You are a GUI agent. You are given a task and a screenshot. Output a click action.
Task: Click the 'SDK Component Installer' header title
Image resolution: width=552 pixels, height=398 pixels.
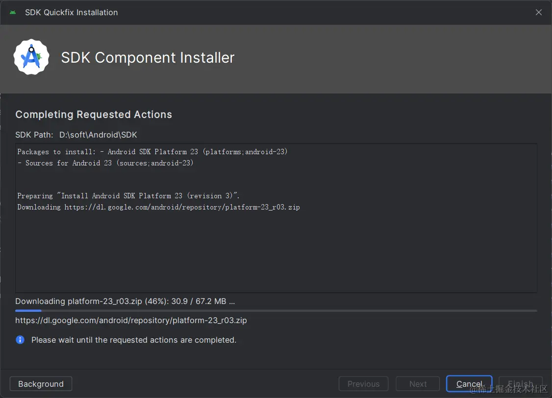[x=148, y=58]
